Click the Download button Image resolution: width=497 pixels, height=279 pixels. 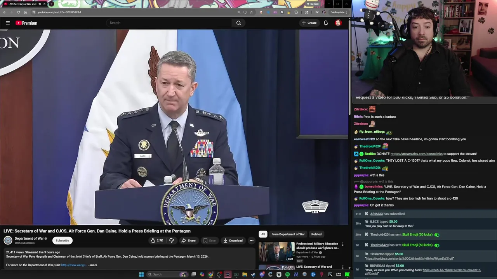pos(233,241)
